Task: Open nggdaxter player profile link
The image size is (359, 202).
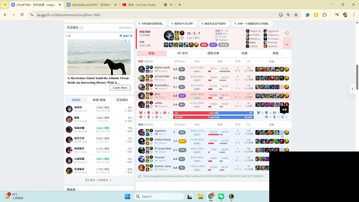Action: [160, 131]
